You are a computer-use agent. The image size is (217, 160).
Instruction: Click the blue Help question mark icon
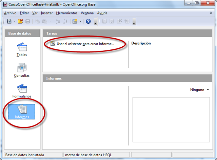coord(88,21)
